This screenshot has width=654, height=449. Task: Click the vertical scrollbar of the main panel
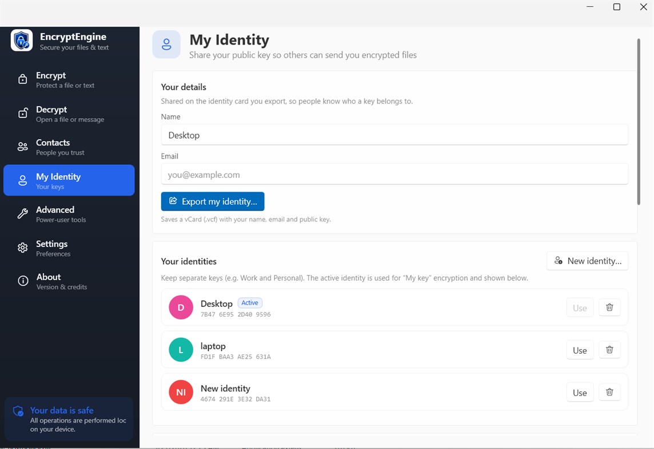(639, 122)
